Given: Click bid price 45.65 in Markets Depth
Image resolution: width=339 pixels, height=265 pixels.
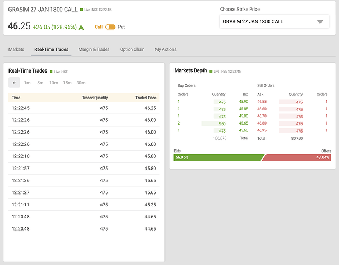Looking at the screenshot, I should pos(243,123).
